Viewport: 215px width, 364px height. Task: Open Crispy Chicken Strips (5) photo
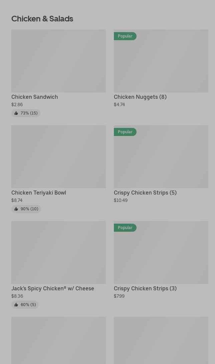[161, 159]
